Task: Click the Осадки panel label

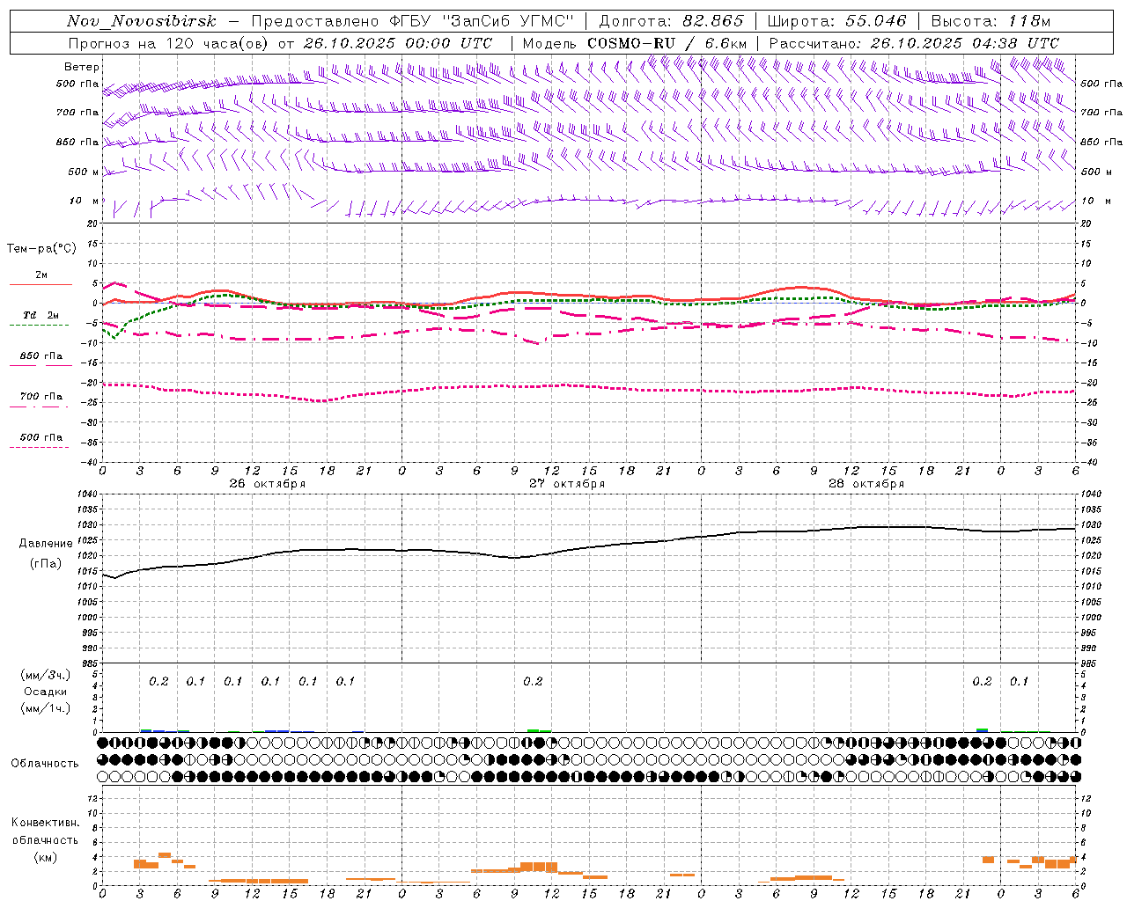Action: click(46, 692)
